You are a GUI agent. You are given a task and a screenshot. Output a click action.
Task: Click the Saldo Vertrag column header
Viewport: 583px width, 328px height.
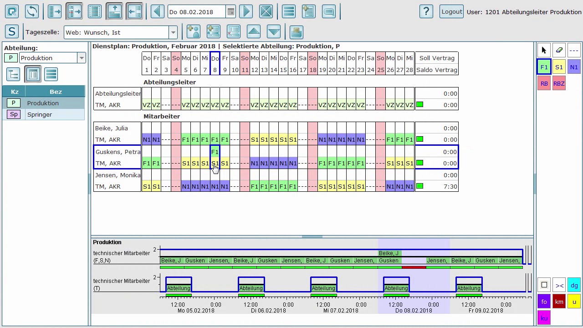coord(437,70)
